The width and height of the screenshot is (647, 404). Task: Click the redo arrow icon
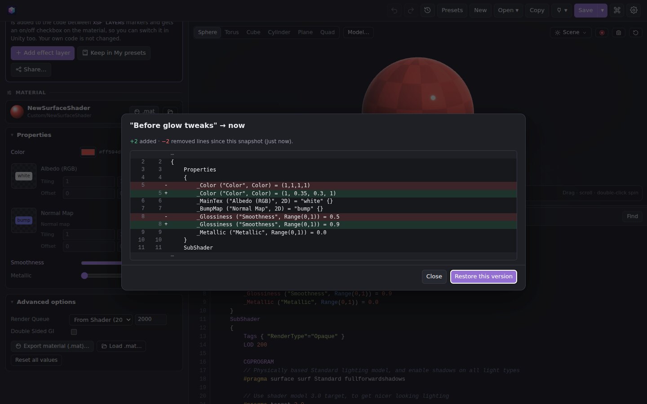411,10
